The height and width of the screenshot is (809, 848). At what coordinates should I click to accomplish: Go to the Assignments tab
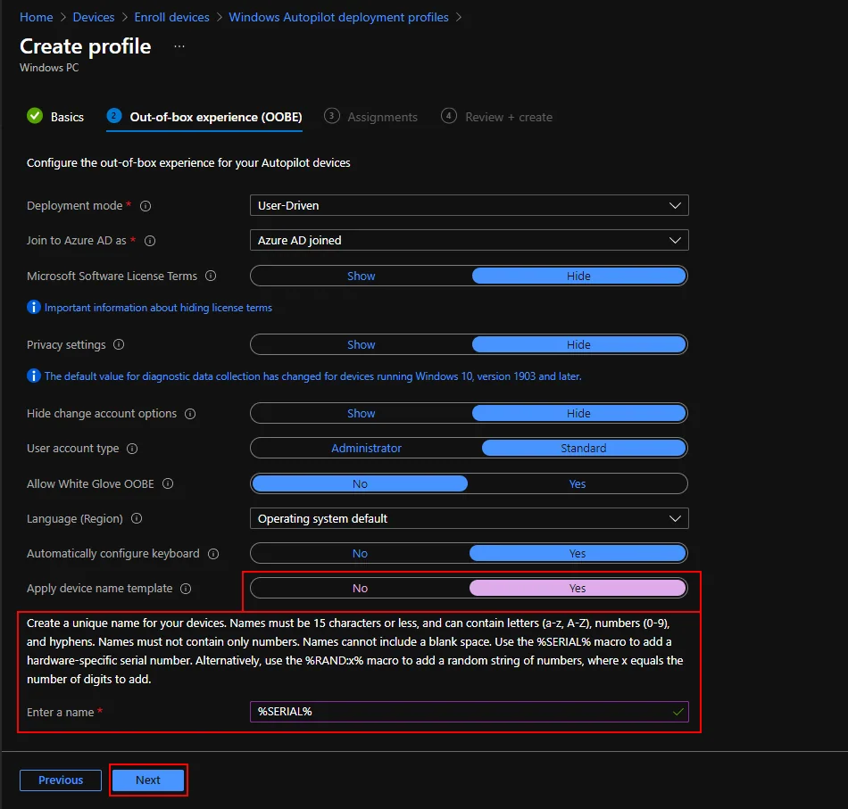coord(371,117)
